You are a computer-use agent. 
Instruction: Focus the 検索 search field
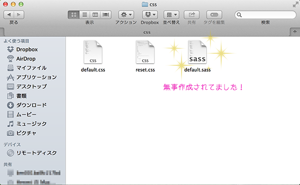click(265, 14)
